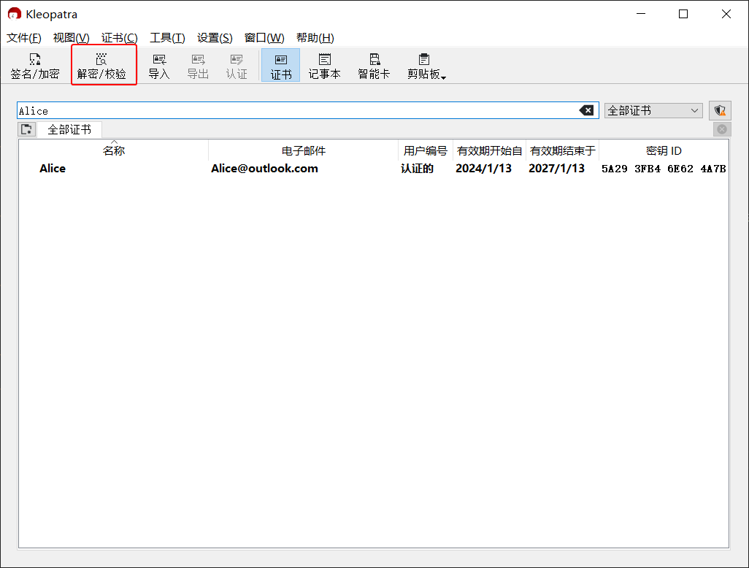
Task: Open the 记事本 view
Action: tap(324, 66)
